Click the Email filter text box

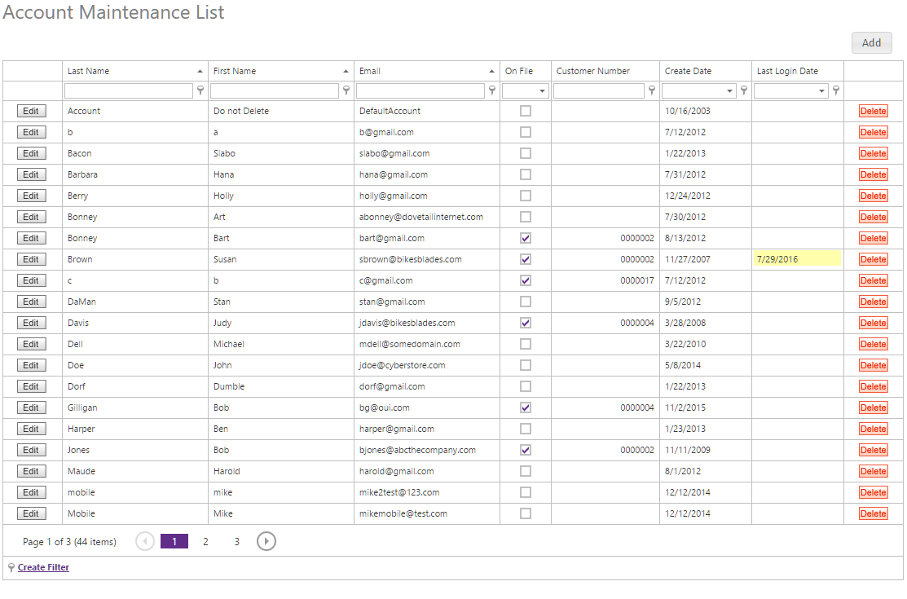(420, 90)
